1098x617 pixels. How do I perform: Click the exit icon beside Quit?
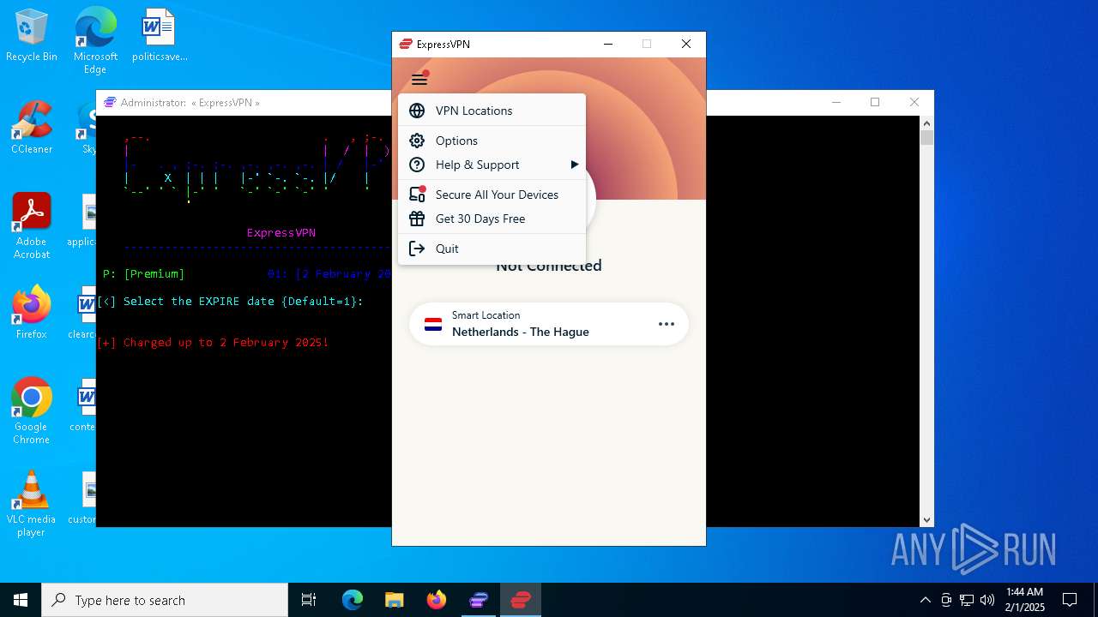(x=417, y=249)
